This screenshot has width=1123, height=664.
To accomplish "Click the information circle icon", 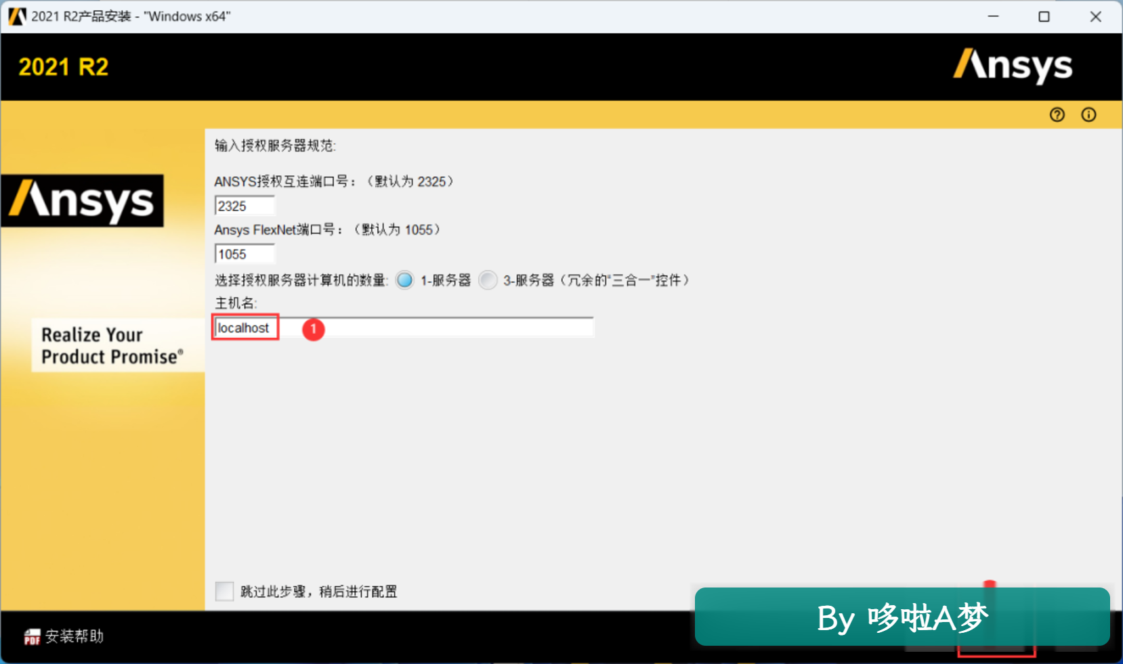I will 1088,115.
